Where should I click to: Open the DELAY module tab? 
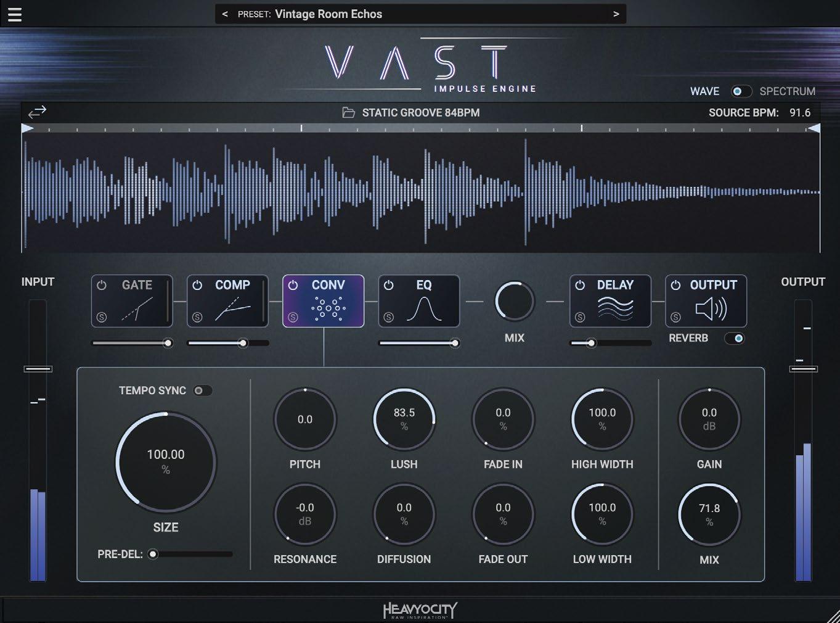click(610, 301)
